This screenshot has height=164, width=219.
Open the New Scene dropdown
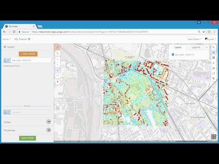click(195, 39)
